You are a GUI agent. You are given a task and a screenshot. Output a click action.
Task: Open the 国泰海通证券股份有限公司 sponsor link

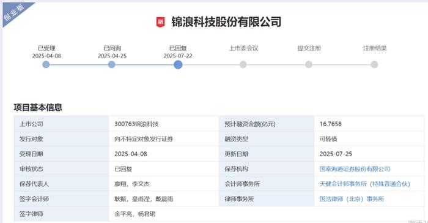[355, 169]
